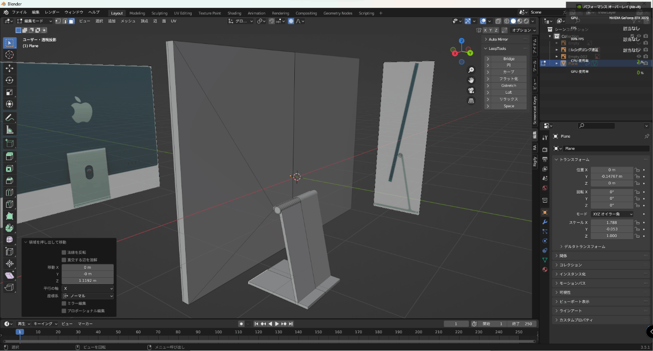
Task: Toggle camera view icon in viewport
Action: coord(471,90)
